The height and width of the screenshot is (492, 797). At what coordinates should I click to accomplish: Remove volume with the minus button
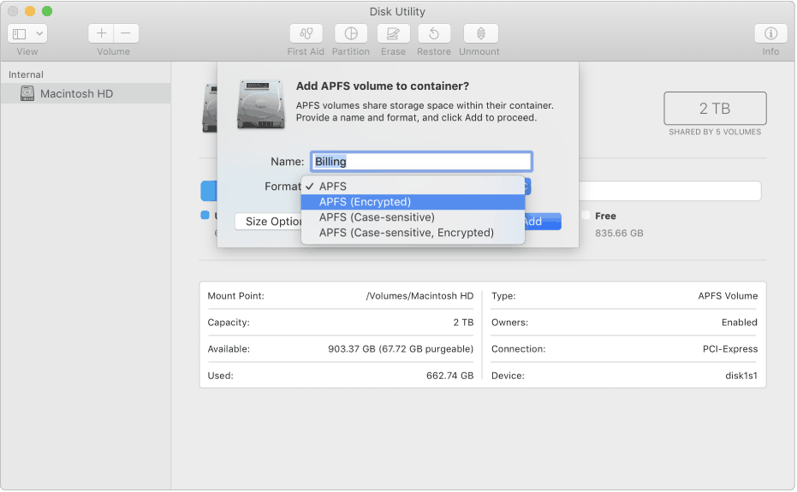pos(126,33)
